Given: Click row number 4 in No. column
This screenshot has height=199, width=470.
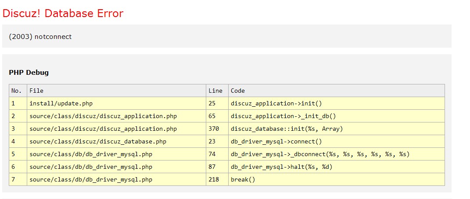Looking at the screenshot, I should coord(18,141).
